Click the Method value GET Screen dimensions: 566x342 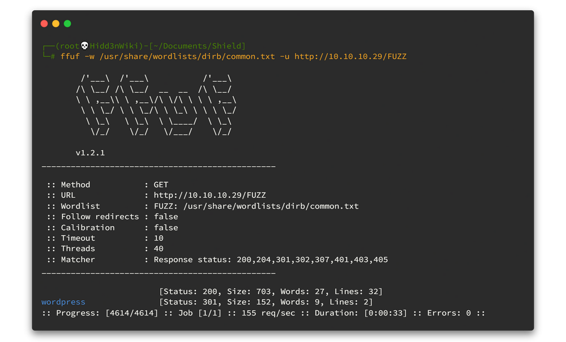coord(161,185)
